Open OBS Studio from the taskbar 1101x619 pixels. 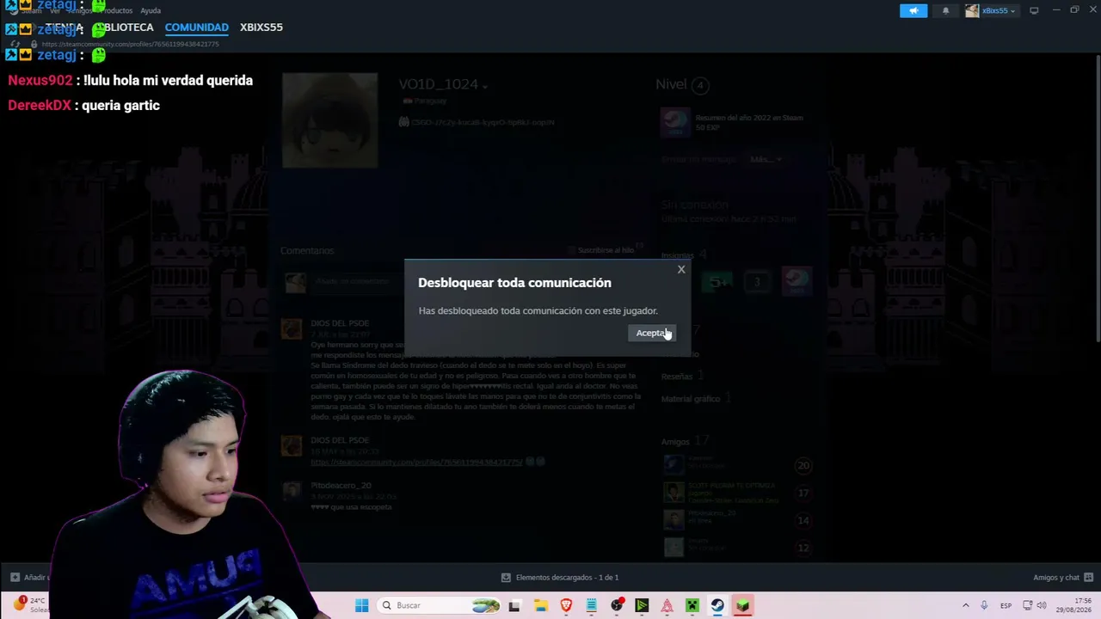tap(617, 605)
